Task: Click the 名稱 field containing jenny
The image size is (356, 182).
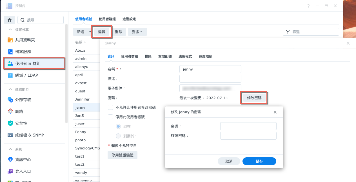Action: (210, 69)
